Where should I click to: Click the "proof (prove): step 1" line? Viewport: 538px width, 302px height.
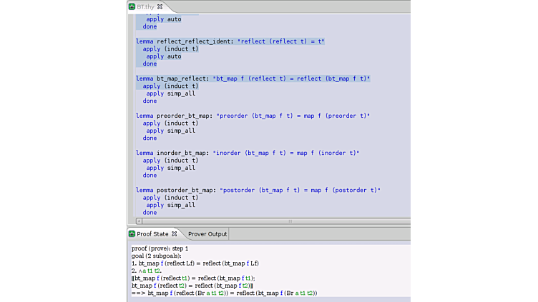160,248
